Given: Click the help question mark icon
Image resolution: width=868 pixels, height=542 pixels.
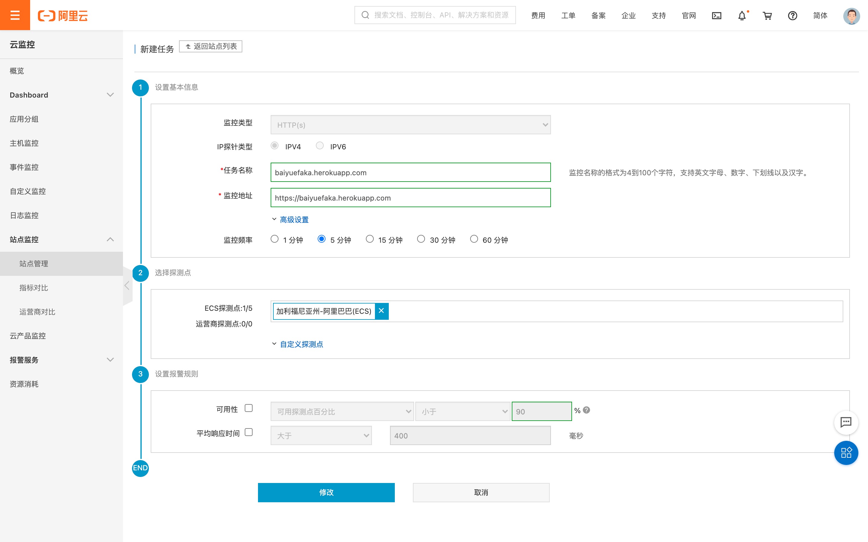Looking at the screenshot, I should (792, 16).
